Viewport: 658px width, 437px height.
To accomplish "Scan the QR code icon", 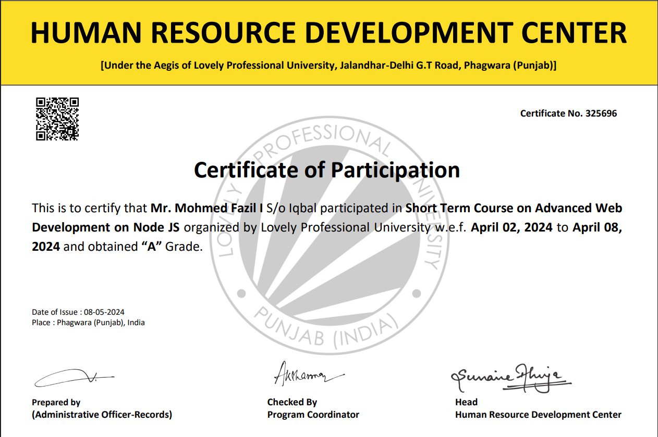I will 57,118.
